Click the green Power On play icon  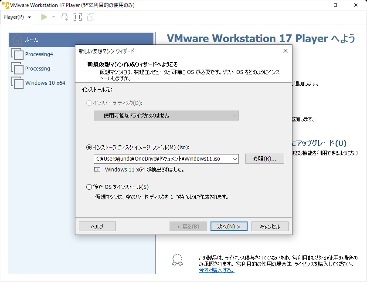click(x=44, y=17)
